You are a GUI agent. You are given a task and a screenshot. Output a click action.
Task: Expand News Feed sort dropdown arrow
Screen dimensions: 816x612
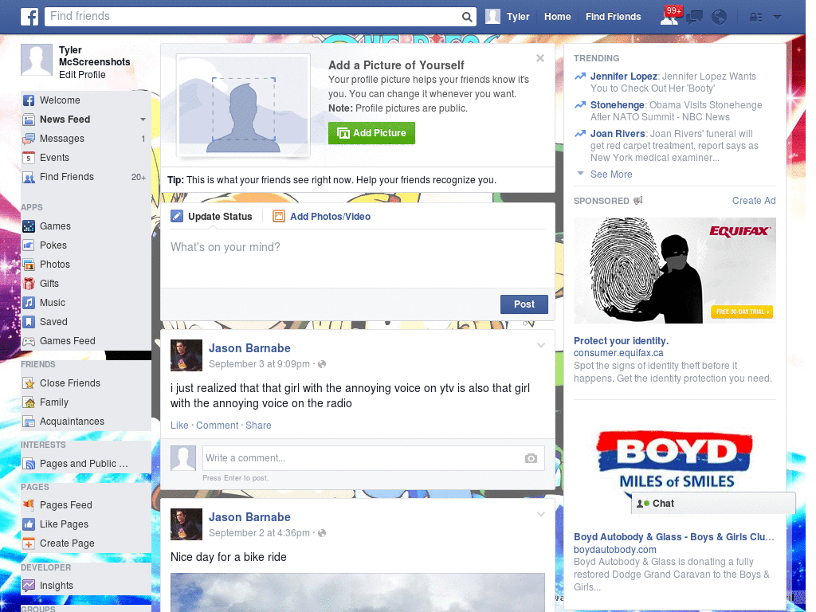pyautogui.click(x=143, y=120)
